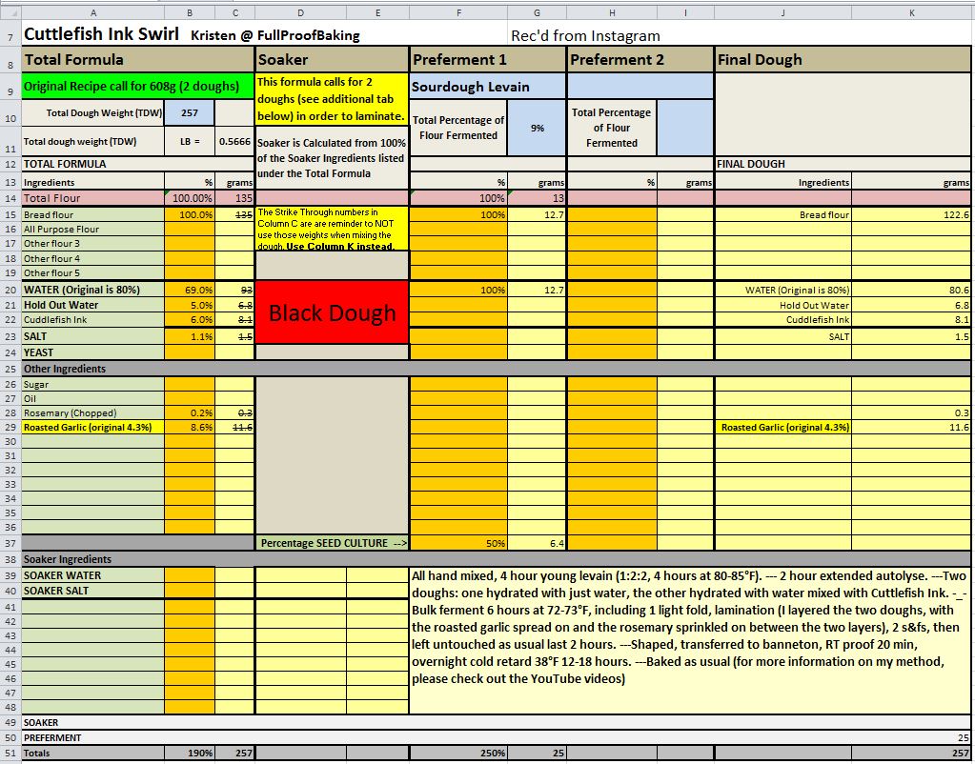
Task: Select 'Bread flour' label in Total Formula
Action: coord(93,215)
